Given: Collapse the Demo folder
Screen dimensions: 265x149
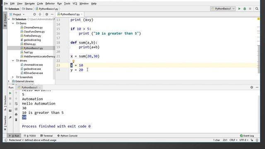Looking at the screenshot, I should pyautogui.click(x=13, y=23).
